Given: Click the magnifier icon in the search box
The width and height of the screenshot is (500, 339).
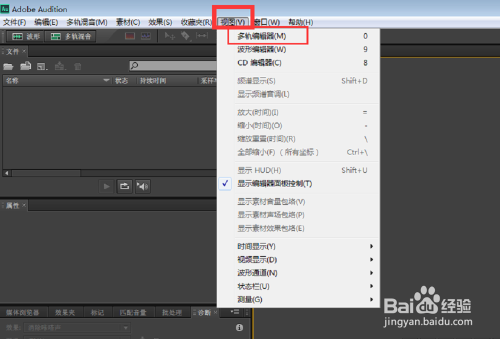Looking at the screenshot, I should coord(134,65).
